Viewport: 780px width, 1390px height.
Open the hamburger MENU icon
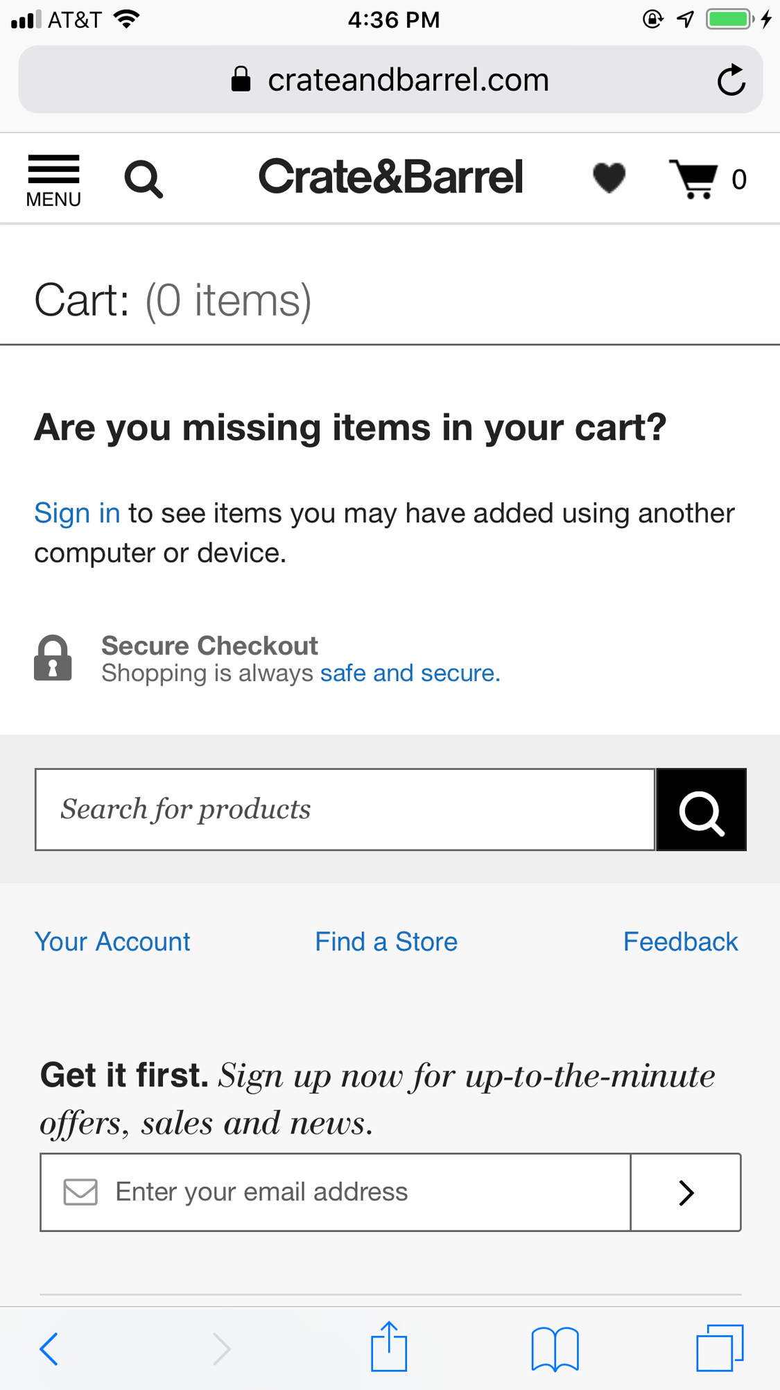click(x=53, y=180)
